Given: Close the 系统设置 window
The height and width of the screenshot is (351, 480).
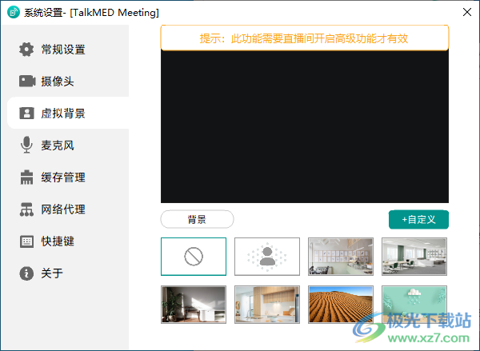Looking at the screenshot, I should pos(467,12).
